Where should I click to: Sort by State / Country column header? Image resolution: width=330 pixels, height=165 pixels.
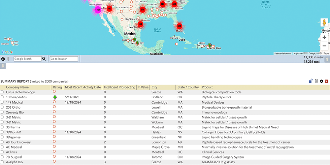(188, 87)
